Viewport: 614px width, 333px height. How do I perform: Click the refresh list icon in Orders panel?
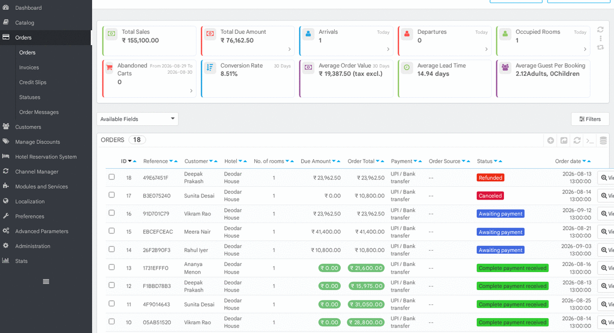[577, 140]
